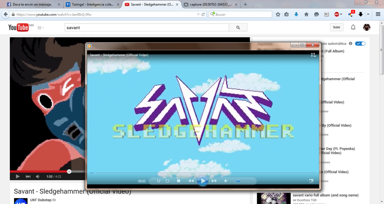This screenshot has width=384, height=204.
Task: Show the bookmarks list icon
Action: pos(286,15)
